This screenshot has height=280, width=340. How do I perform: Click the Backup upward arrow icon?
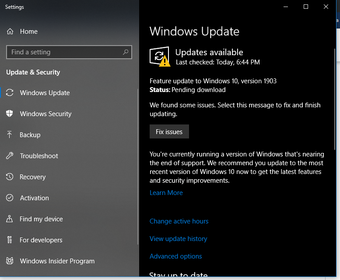point(9,135)
